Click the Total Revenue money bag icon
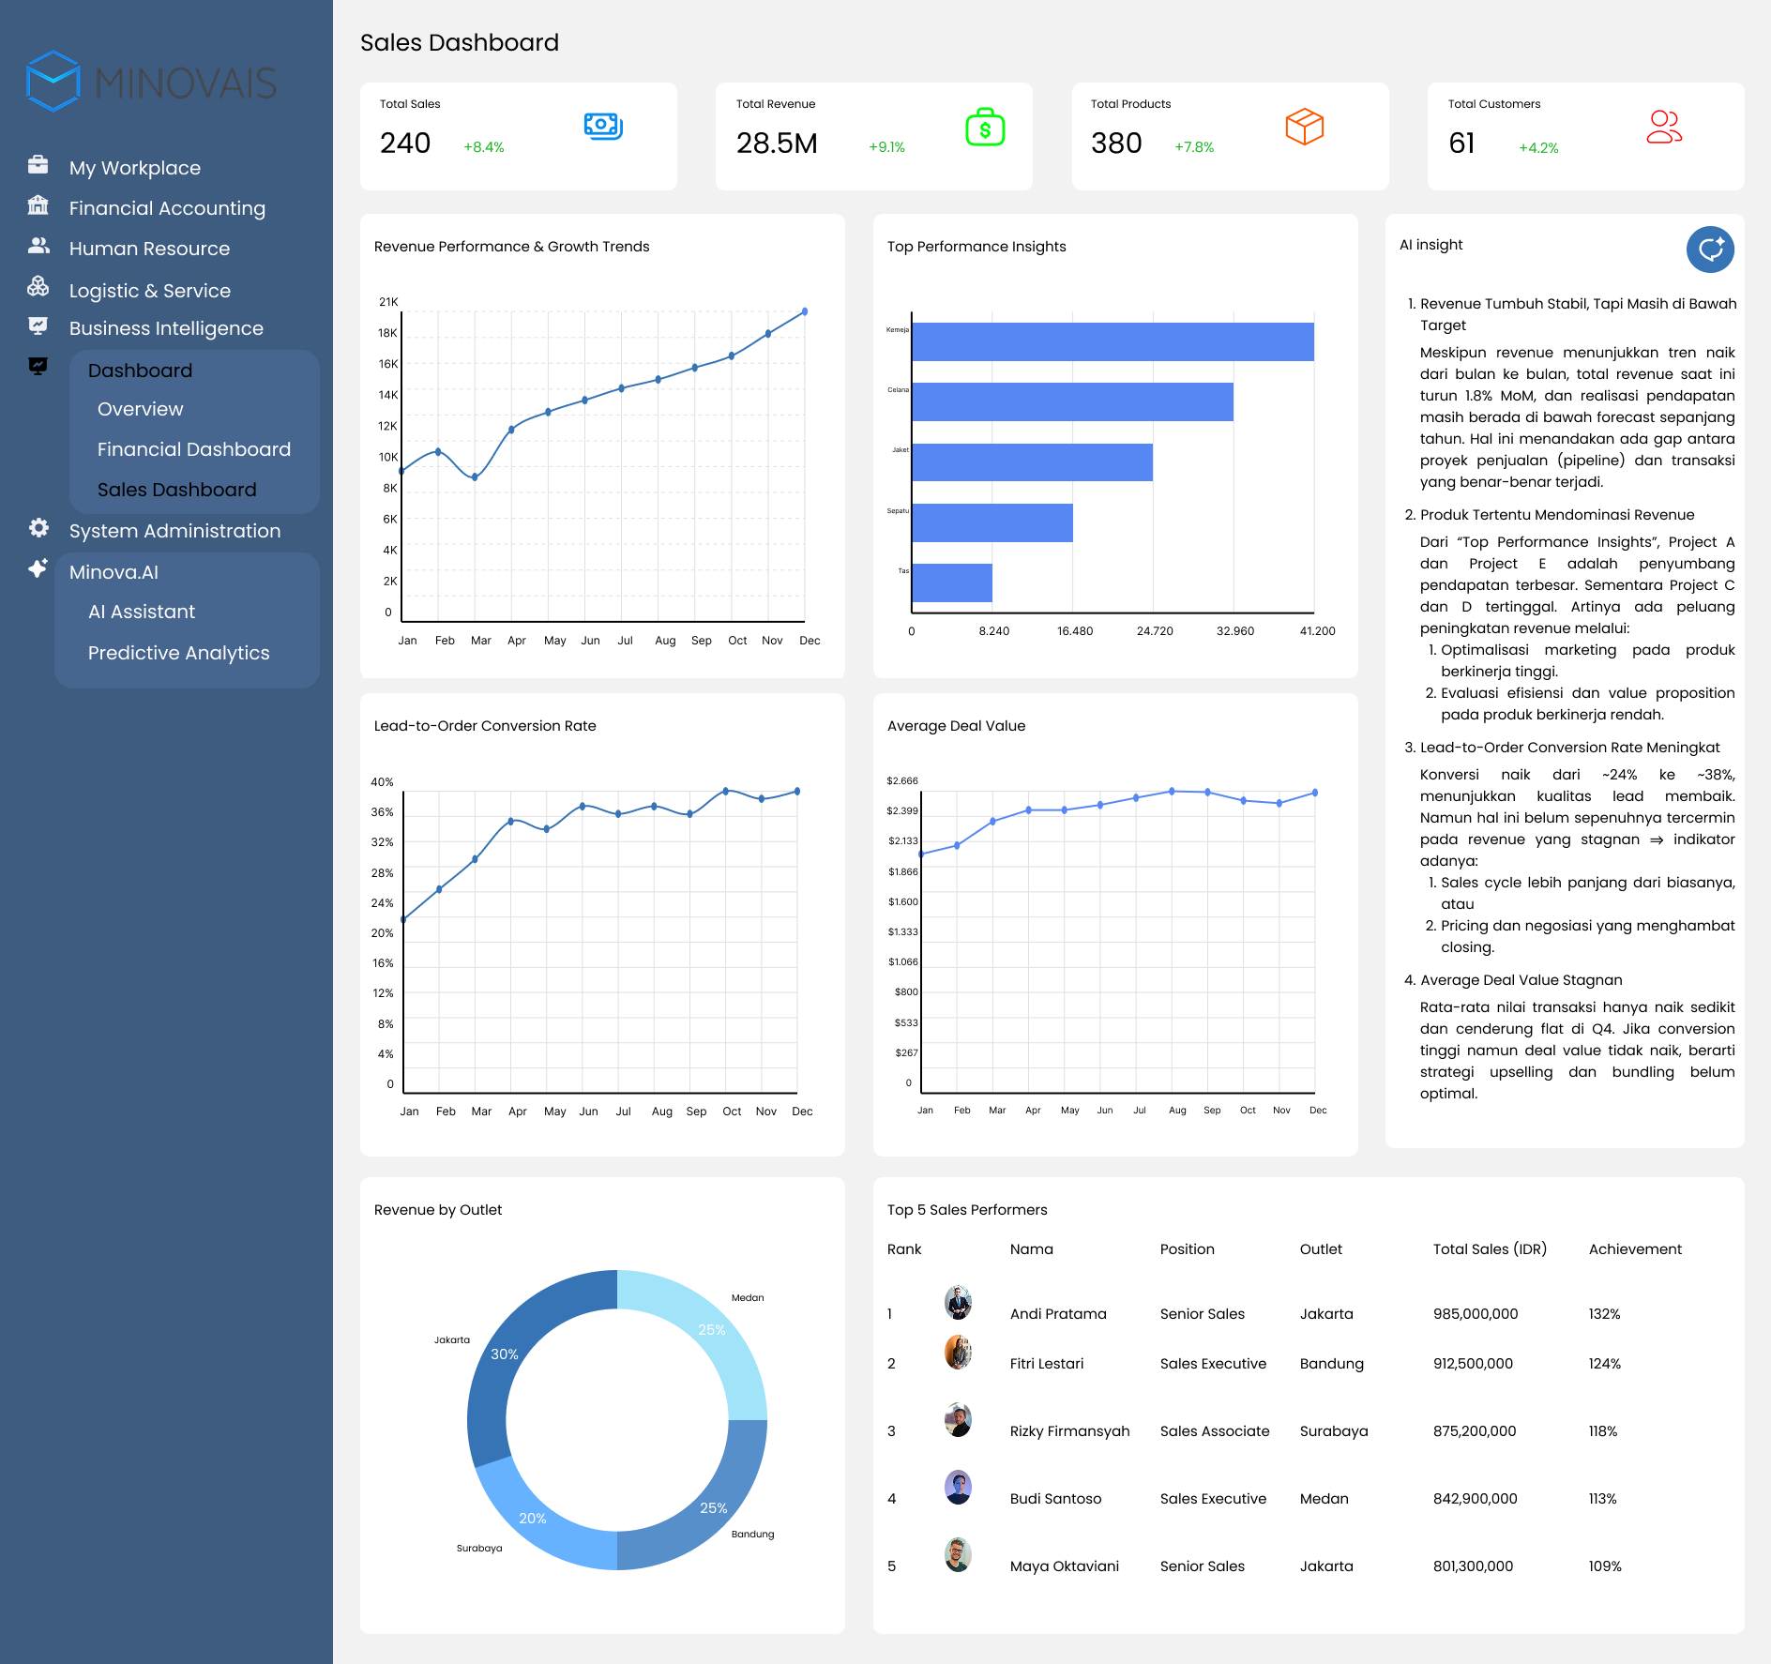 (985, 128)
